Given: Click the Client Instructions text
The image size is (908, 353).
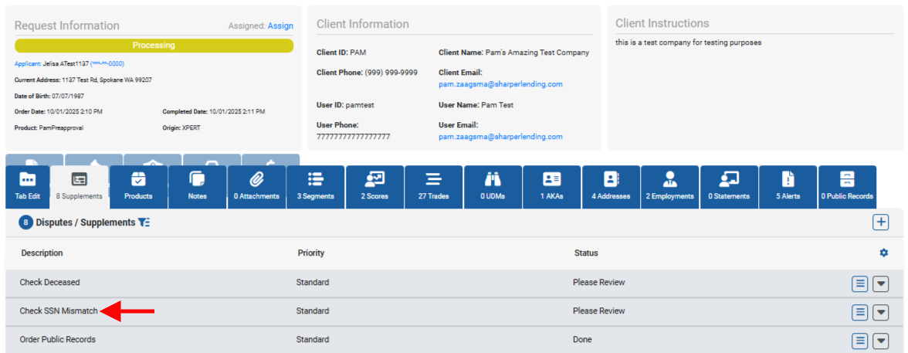Looking at the screenshot, I should click(689, 42).
